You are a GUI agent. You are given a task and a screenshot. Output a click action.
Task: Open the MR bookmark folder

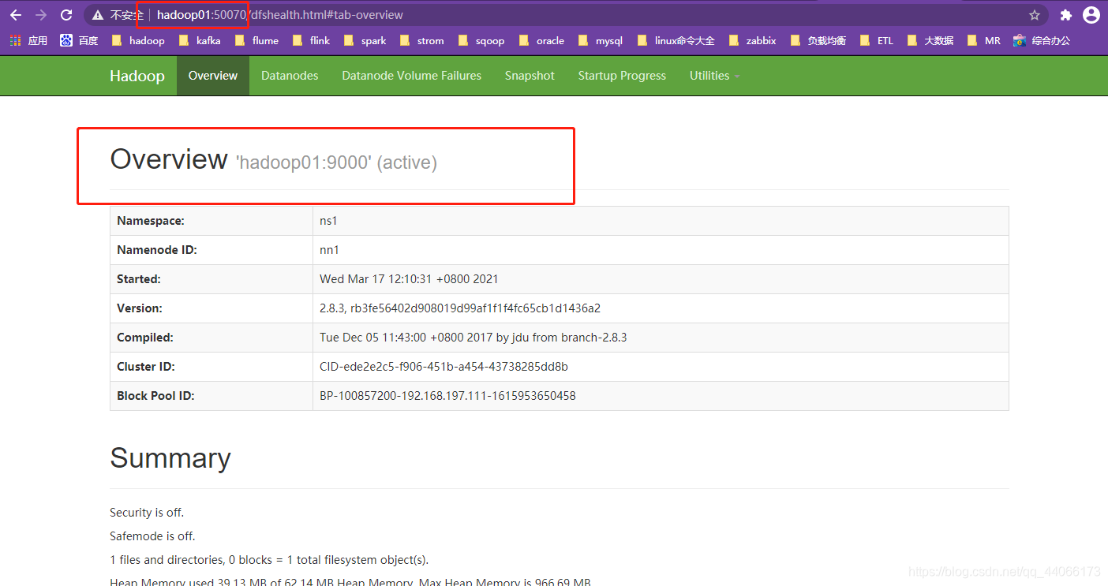pos(984,40)
